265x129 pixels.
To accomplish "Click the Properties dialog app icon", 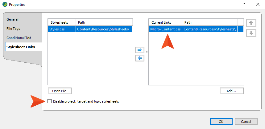I will point(5,5).
